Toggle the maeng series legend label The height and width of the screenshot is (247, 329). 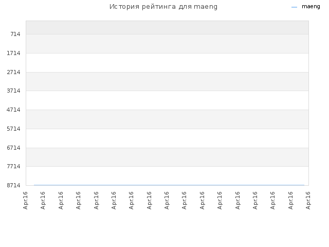coord(310,7)
